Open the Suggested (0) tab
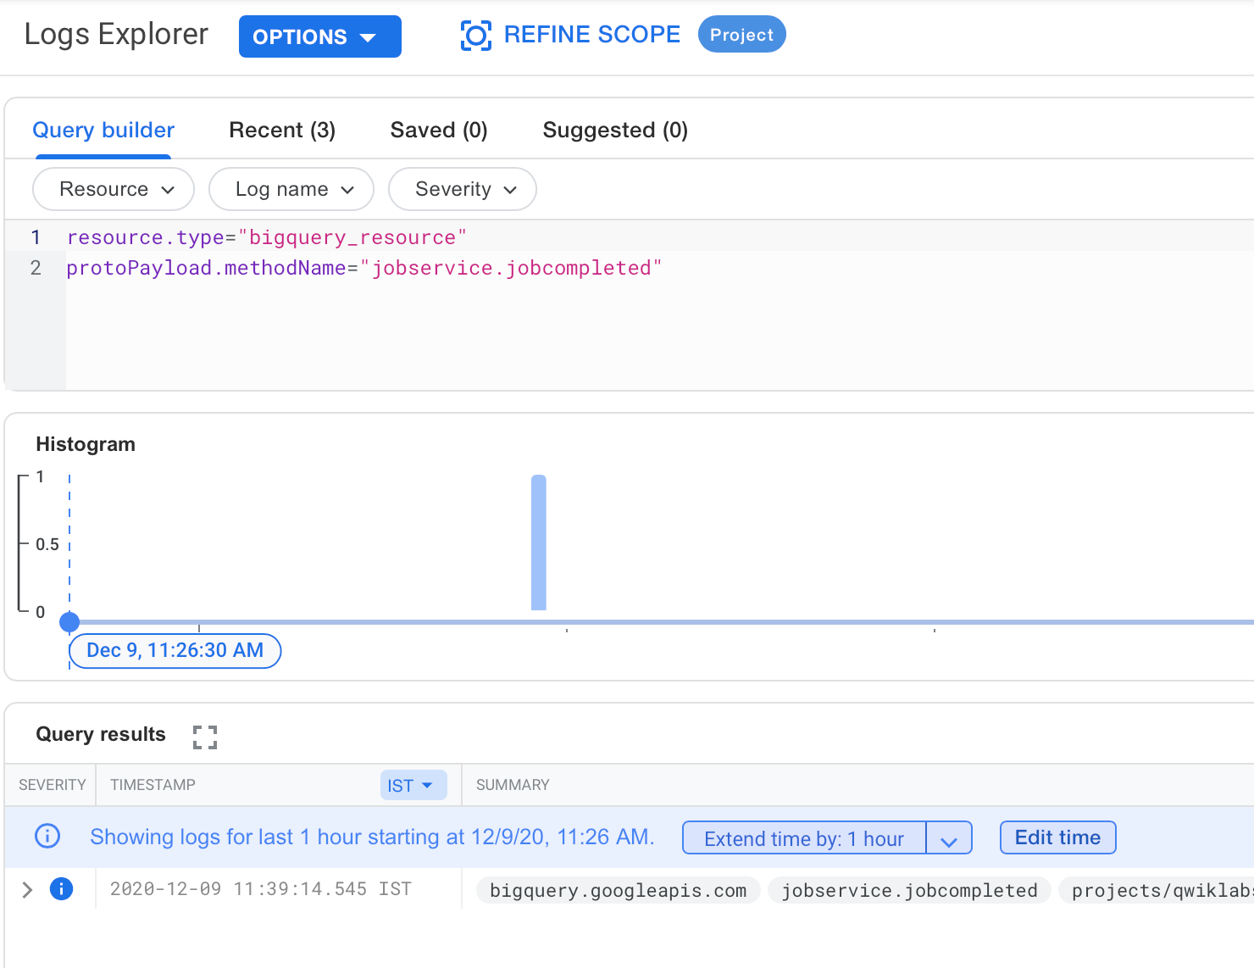The height and width of the screenshot is (968, 1254). pos(615,130)
